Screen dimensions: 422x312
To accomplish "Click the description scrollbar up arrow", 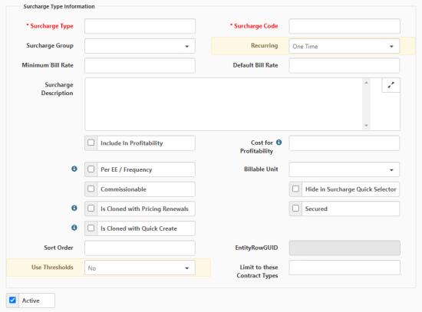I will point(366,83).
